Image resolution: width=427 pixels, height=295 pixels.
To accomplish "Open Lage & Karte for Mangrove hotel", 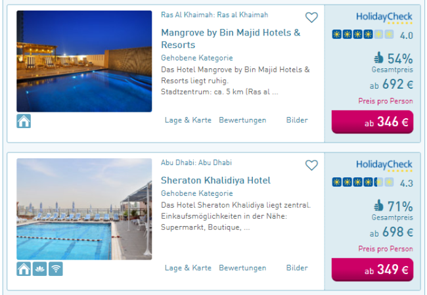I will [188, 120].
